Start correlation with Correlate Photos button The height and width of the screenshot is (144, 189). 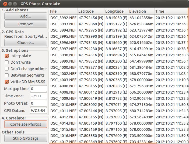[26, 124]
